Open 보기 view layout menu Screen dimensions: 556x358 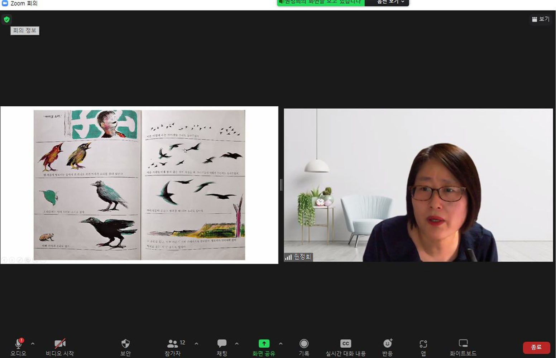(x=541, y=19)
